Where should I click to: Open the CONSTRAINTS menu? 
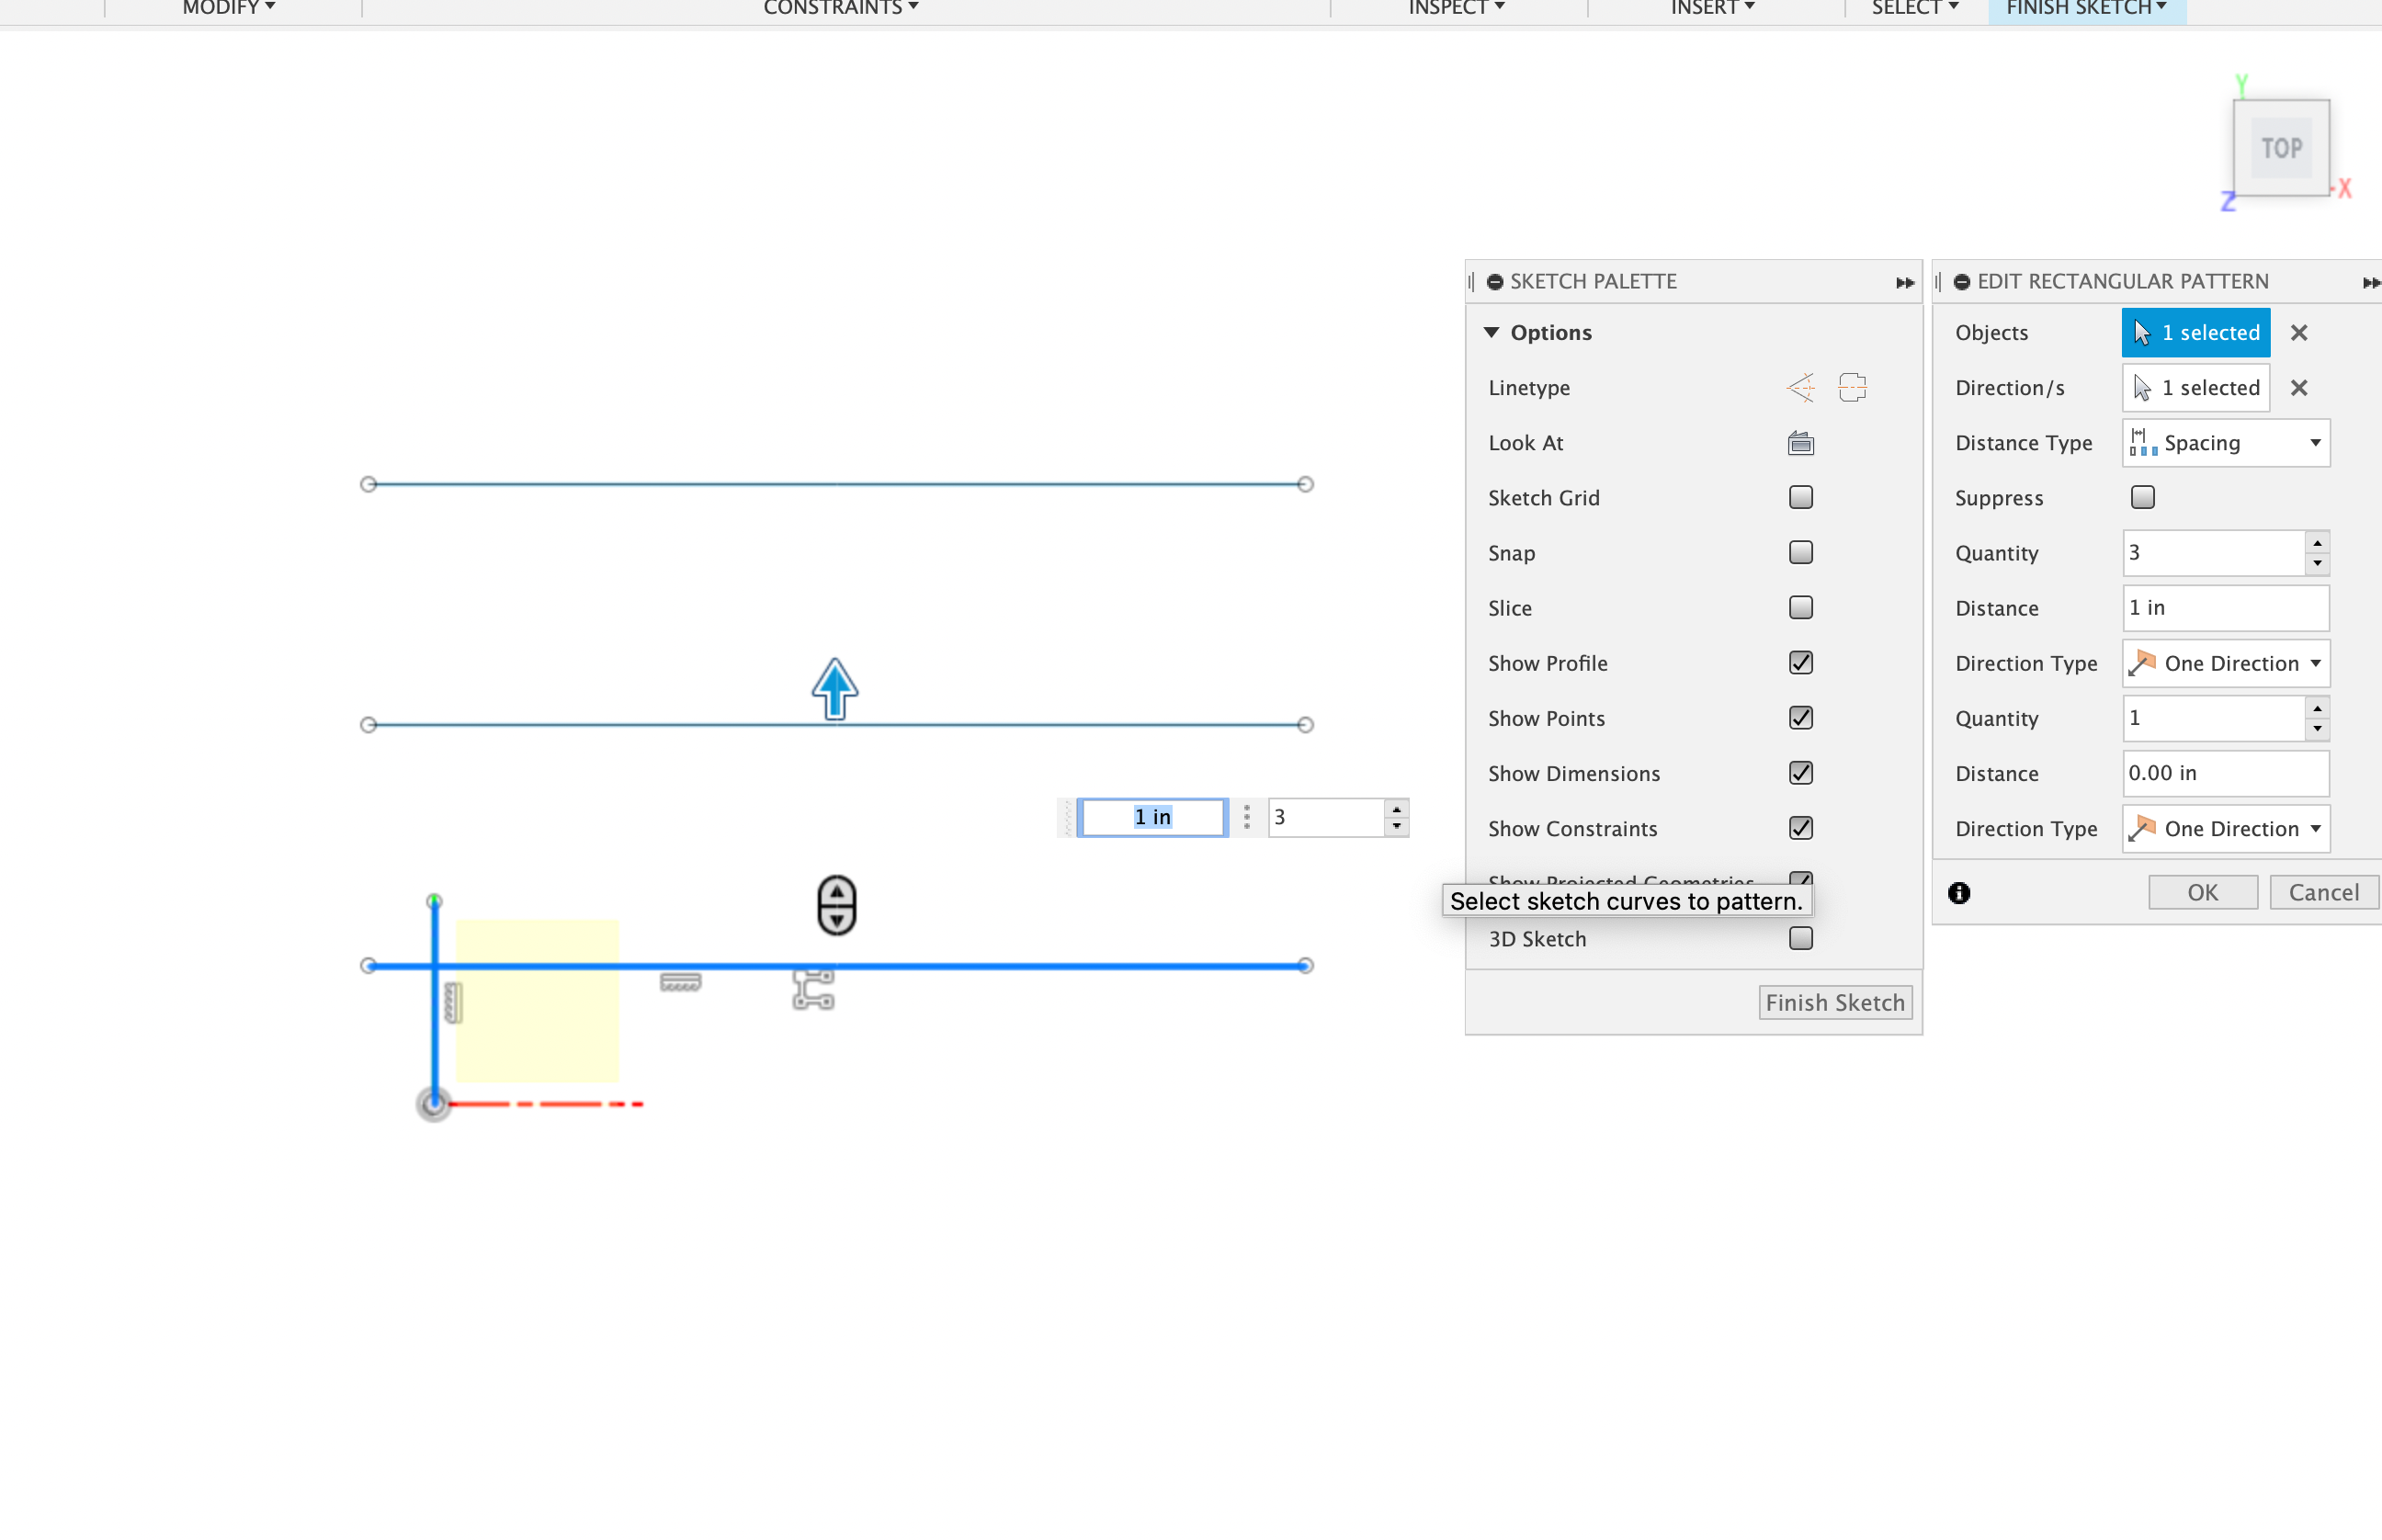click(839, 8)
